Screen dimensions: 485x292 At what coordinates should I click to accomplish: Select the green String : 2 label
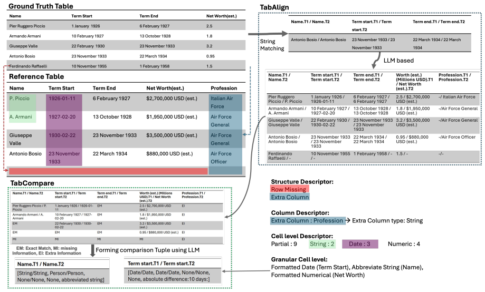322,244
